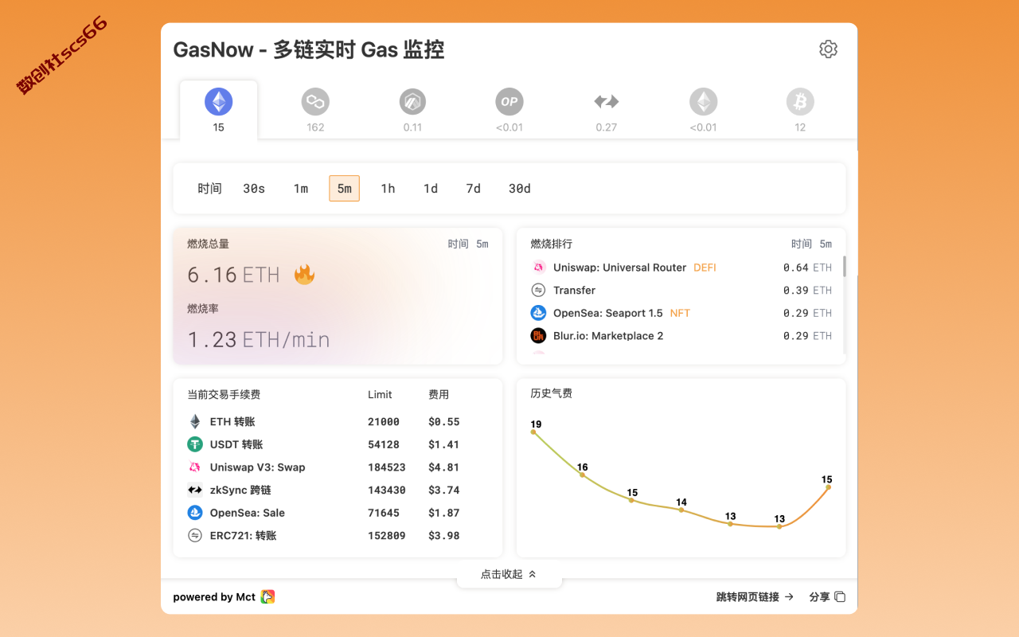This screenshot has height=637, width=1019.
Task: Click the NFT tag beside OpenSea Seaport
Action: tap(680, 313)
